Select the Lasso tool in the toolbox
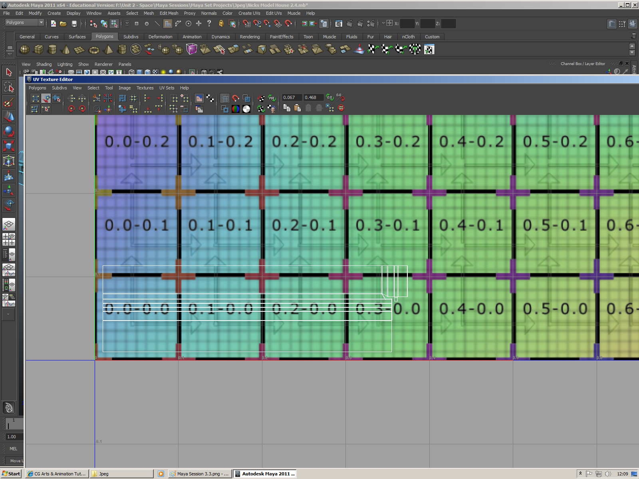Image resolution: width=639 pixels, height=479 pixels. pyautogui.click(x=9, y=87)
